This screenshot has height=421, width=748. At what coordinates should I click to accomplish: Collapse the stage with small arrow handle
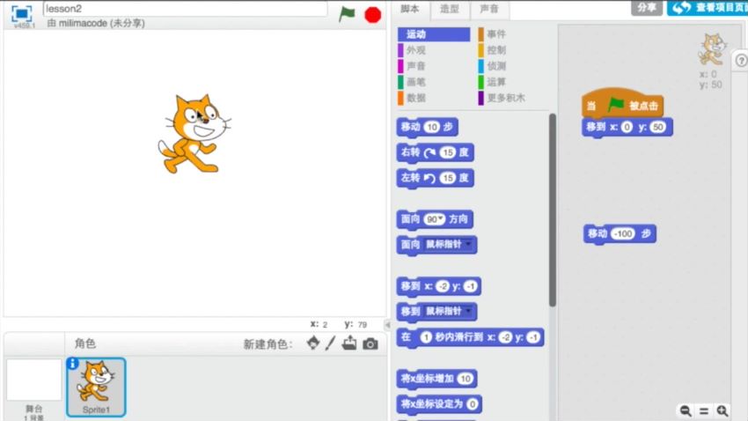click(x=387, y=325)
